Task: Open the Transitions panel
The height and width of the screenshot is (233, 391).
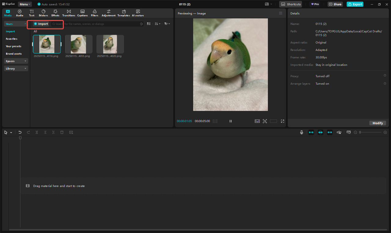Action: 69,13
